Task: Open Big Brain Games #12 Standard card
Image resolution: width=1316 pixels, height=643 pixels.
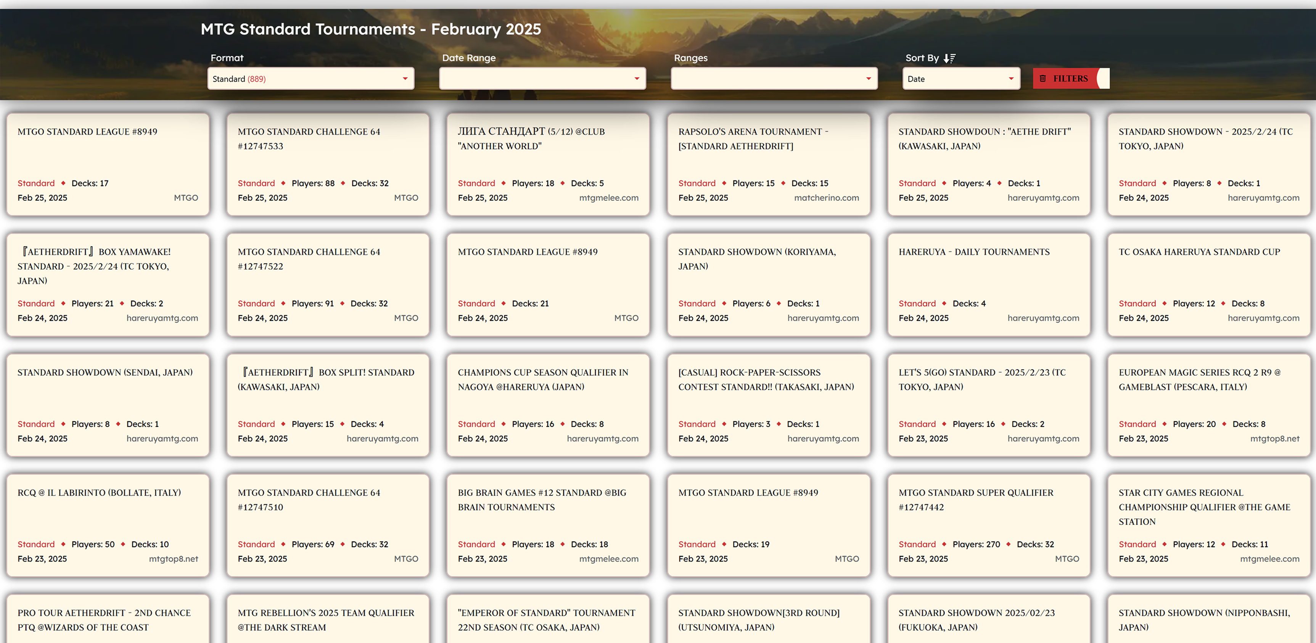Action: pyautogui.click(x=548, y=525)
